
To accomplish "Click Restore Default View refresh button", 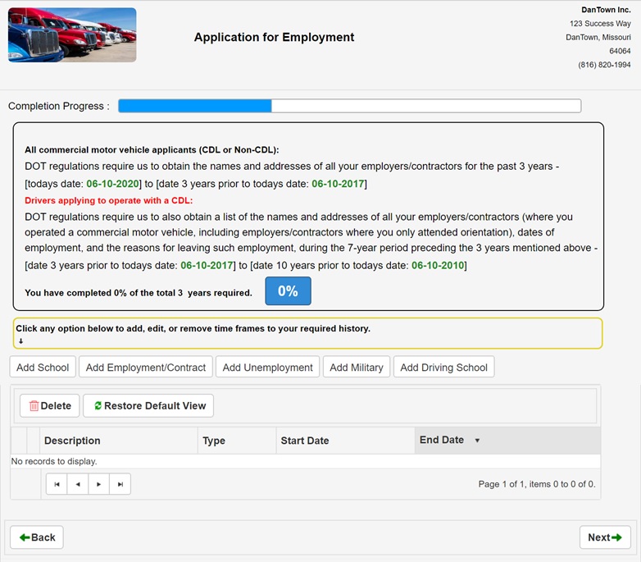I will [x=148, y=406].
